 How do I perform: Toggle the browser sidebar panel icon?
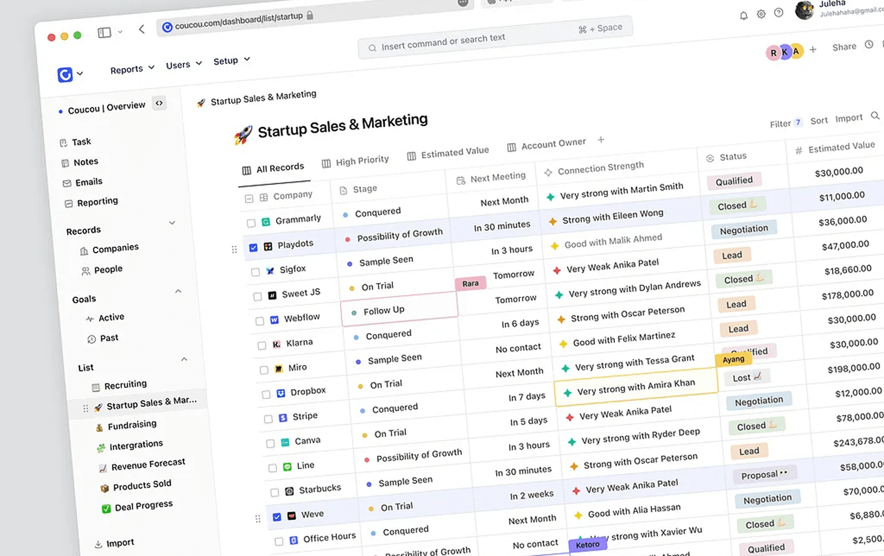104,33
